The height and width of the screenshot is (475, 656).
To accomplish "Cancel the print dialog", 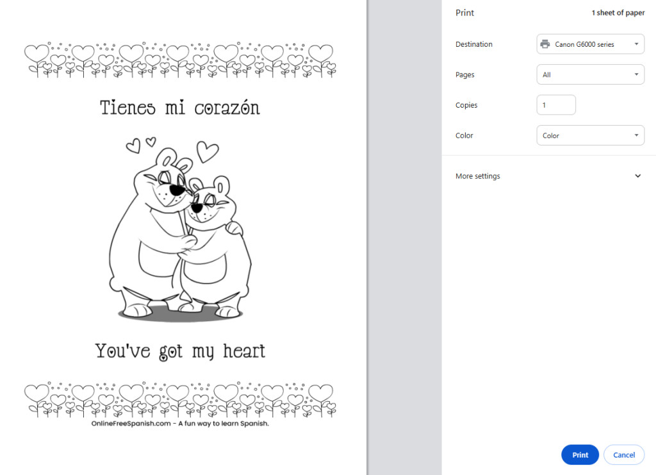I will click(623, 455).
